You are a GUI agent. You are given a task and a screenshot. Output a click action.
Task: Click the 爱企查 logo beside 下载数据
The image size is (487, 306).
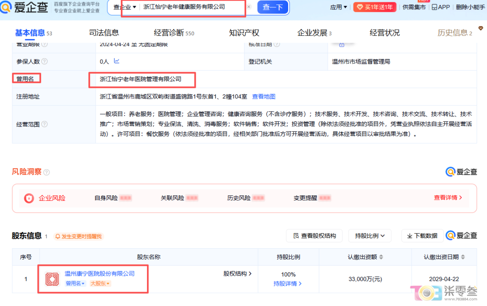(x=461, y=236)
